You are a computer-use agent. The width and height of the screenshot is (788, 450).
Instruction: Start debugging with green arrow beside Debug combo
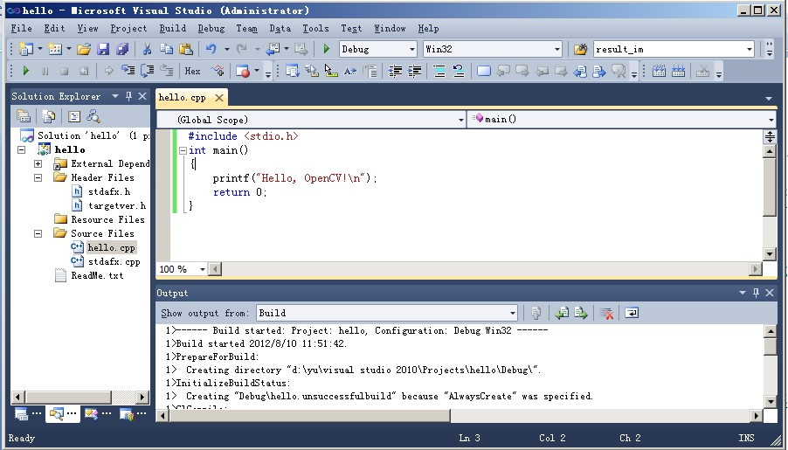(x=326, y=49)
